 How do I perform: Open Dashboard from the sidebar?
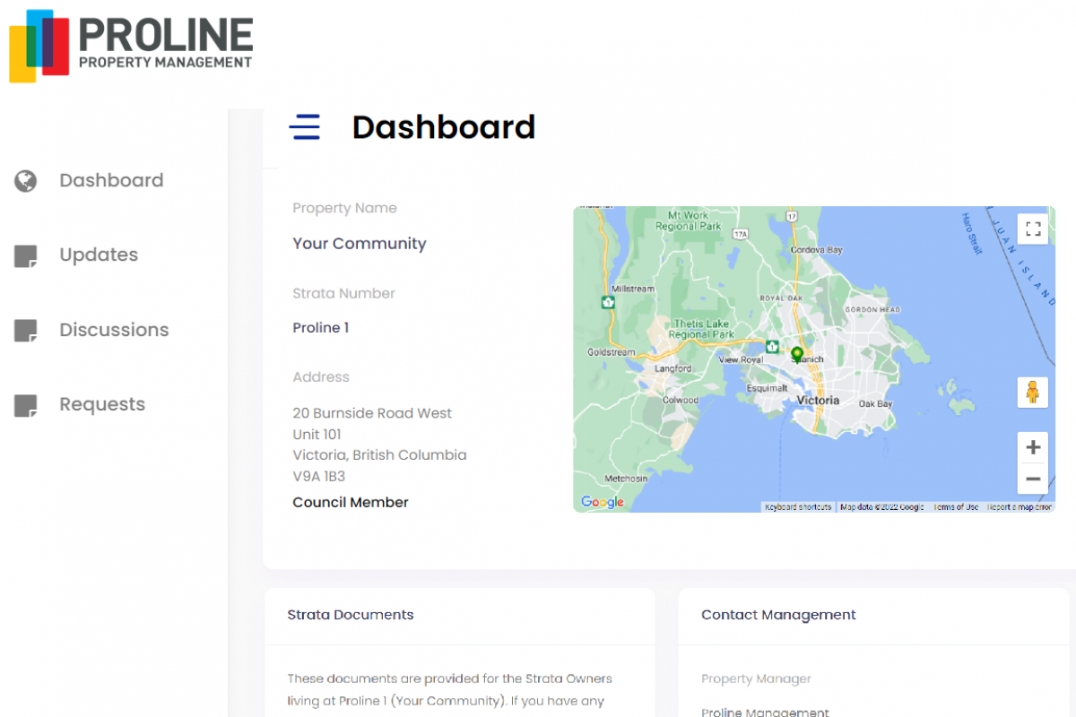(x=111, y=181)
